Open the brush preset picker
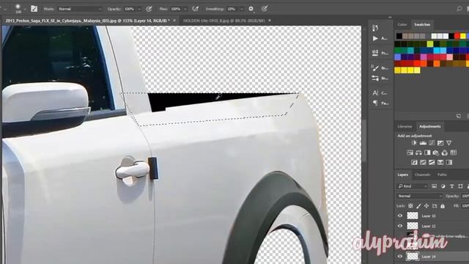This screenshot has height=264, width=469. click(21, 9)
